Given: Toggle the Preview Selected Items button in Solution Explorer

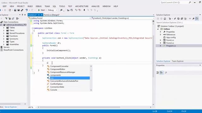Looking at the screenshot, I should click(197, 19).
